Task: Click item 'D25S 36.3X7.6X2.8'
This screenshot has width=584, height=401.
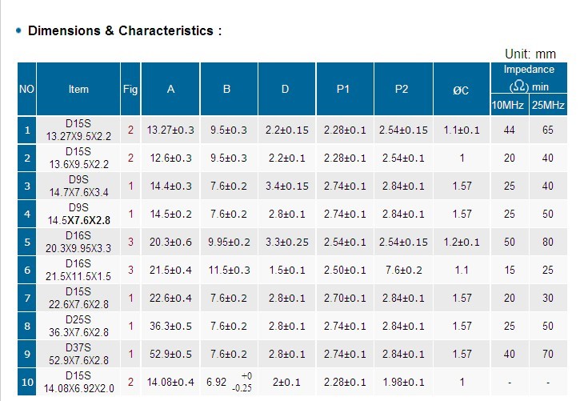Action: tap(78, 326)
